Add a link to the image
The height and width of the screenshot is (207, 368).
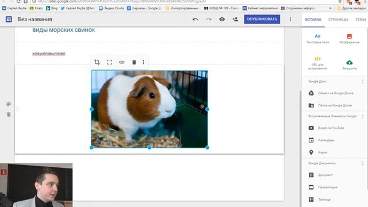click(x=121, y=62)
